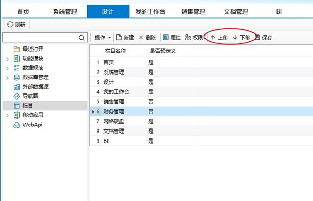Click the 刷新 refresh icon
The width and height of the screenshot is (313, 201).
(x=10, y=25)
